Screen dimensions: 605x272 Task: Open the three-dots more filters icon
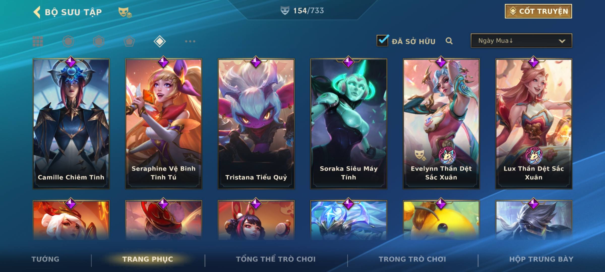pos(190,41)
